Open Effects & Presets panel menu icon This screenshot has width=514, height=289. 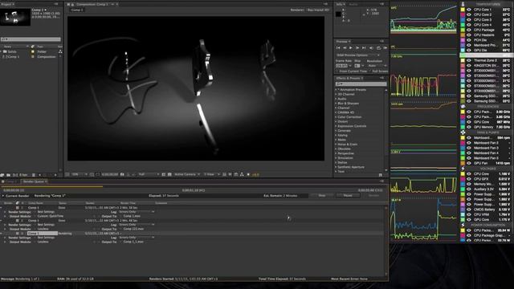point(382,79)
